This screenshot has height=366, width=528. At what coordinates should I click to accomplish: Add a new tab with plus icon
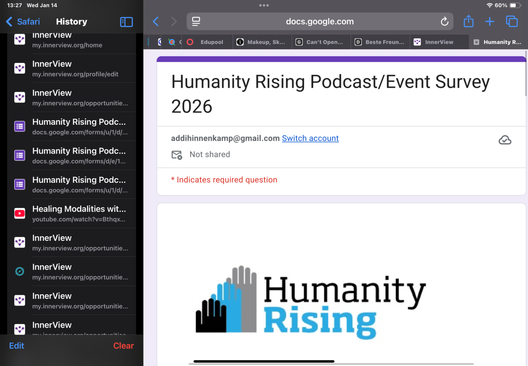490,22
